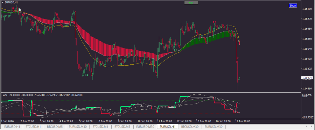Viewport: 315px width, 130px height.
Task: Switch to the BTCUSD,M1 chart tab
Action: [x=100, y=127]
